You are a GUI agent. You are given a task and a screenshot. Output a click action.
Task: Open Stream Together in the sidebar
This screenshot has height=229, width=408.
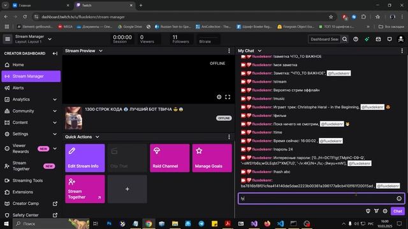31,166
